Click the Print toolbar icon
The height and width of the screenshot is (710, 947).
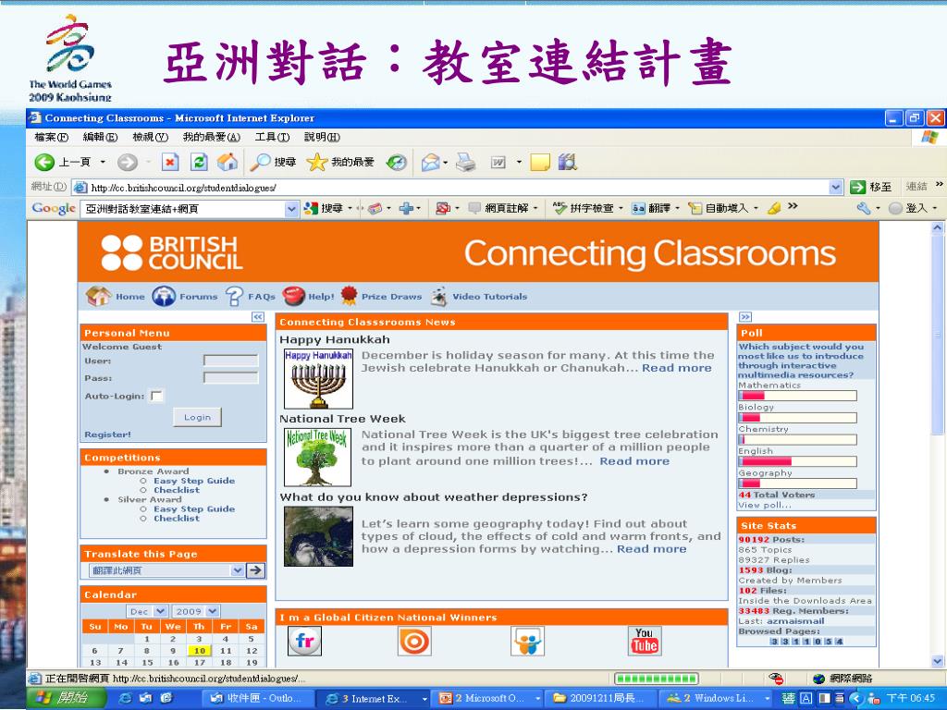coord(466,162)
